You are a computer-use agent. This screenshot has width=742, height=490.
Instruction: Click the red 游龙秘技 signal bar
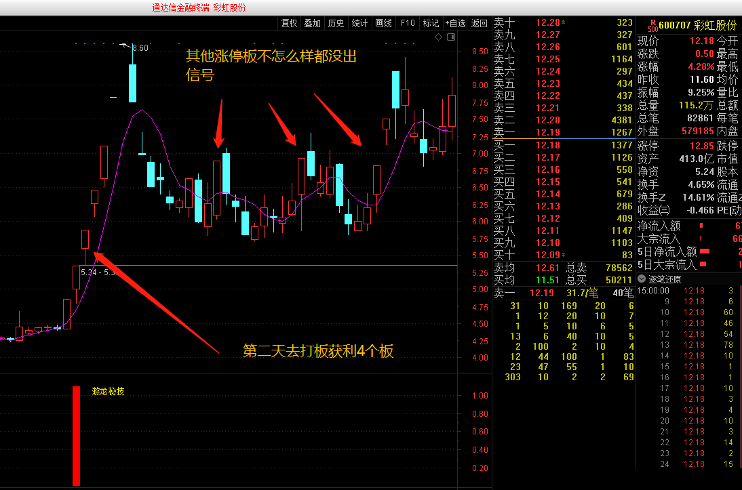tap(76, 436)
